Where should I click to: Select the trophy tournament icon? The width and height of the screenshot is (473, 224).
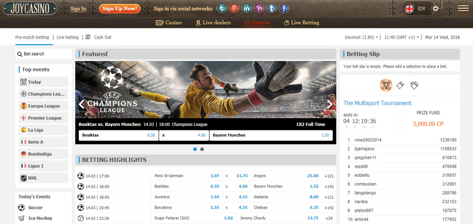click(385, 85)
